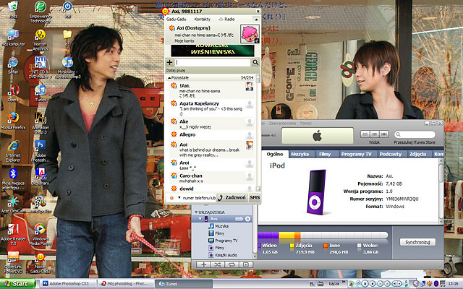463x289 pixels.
Task: Toggle the iTunes artwork viewer button
Action: pos(245,264)
